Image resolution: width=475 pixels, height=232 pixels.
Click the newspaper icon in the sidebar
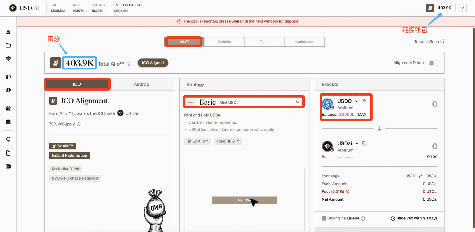point(8,166)
